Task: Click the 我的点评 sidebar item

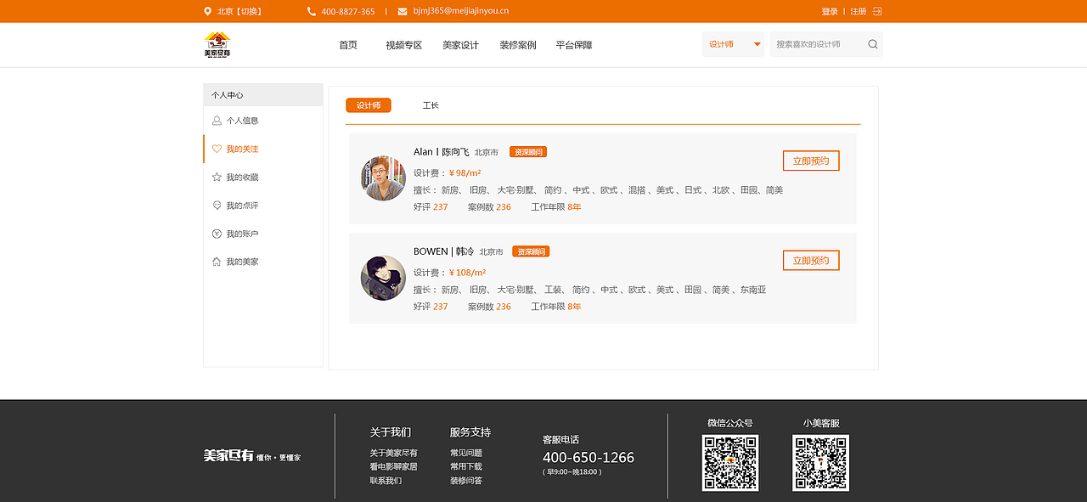Action: click(x=241, y=205)
